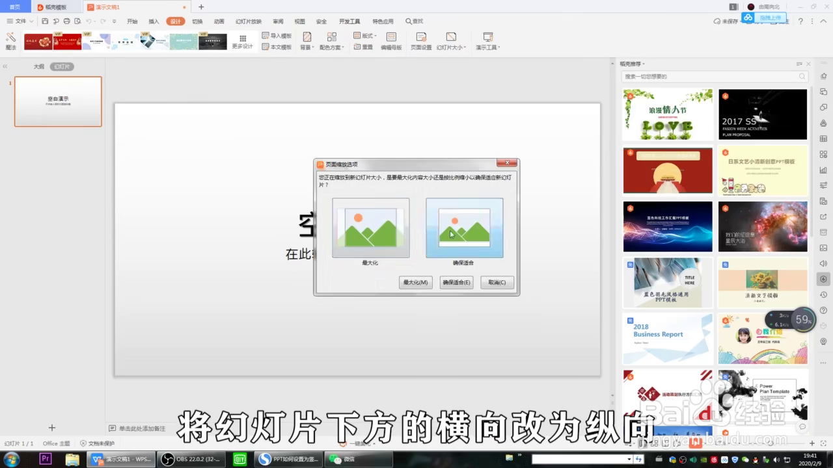Select the first red design theme thumbnail

click(38, 42)
